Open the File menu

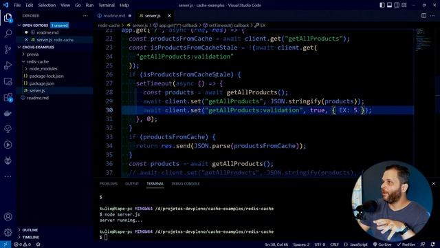(17, 5)
